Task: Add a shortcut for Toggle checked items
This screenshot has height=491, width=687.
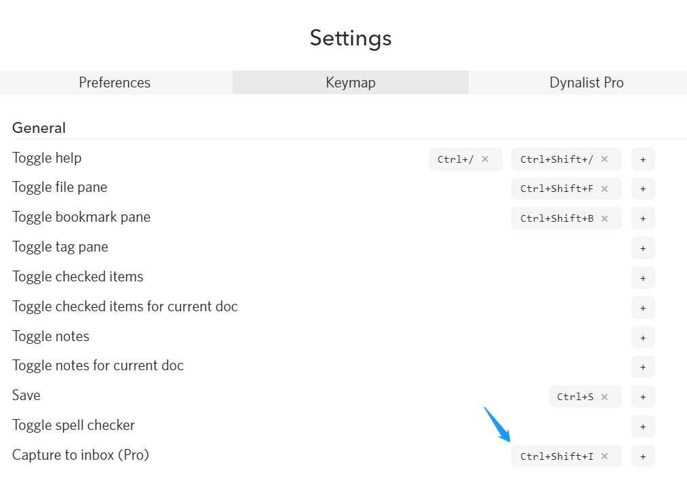Action: point(643,278)
